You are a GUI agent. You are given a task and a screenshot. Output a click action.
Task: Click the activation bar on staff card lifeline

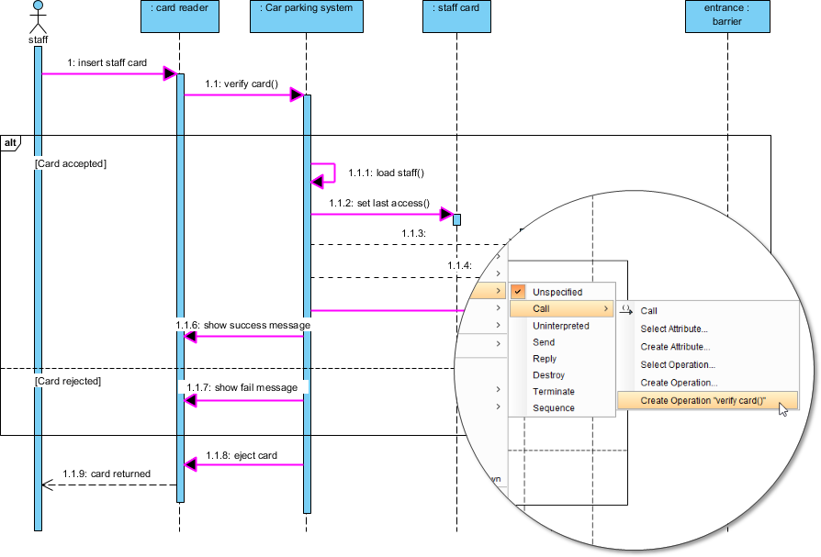pos(455,217)
